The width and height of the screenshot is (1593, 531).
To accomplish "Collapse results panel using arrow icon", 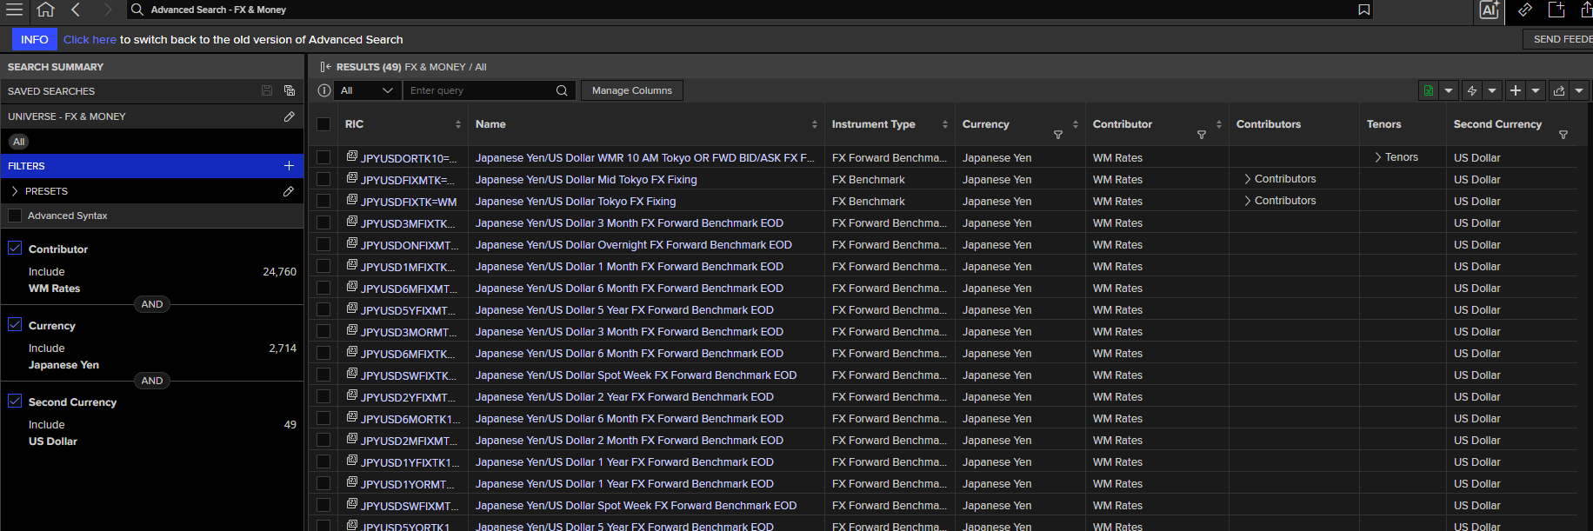I will 325,67.
